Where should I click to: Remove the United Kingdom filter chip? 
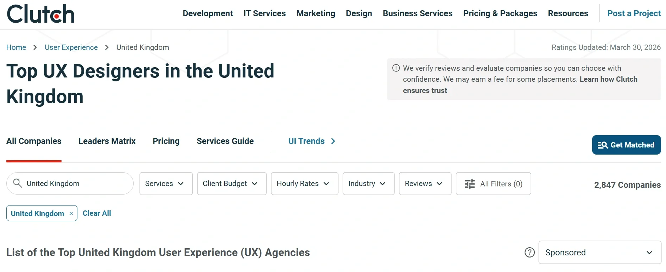[71, 214]
